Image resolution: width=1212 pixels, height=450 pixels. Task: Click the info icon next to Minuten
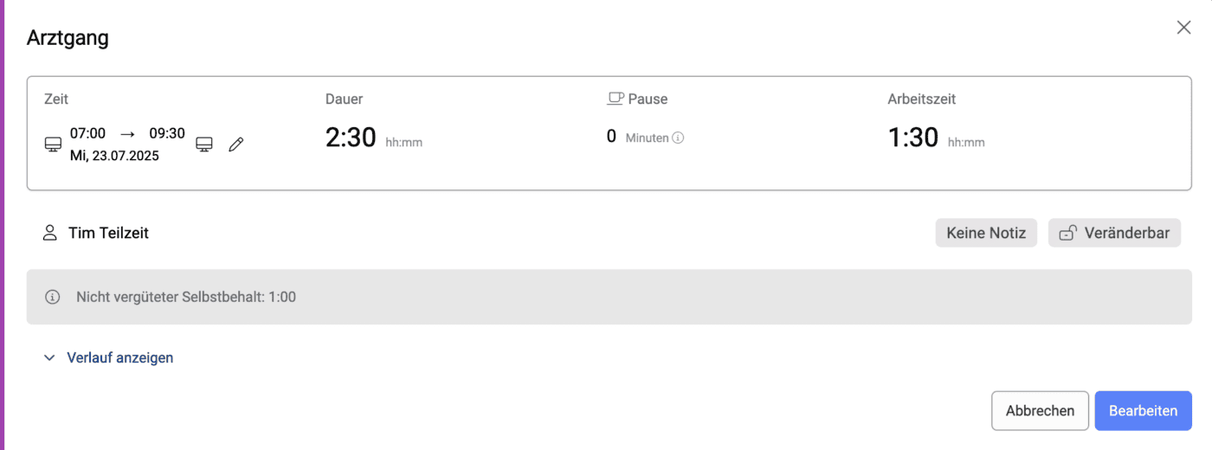click(678, 138)
